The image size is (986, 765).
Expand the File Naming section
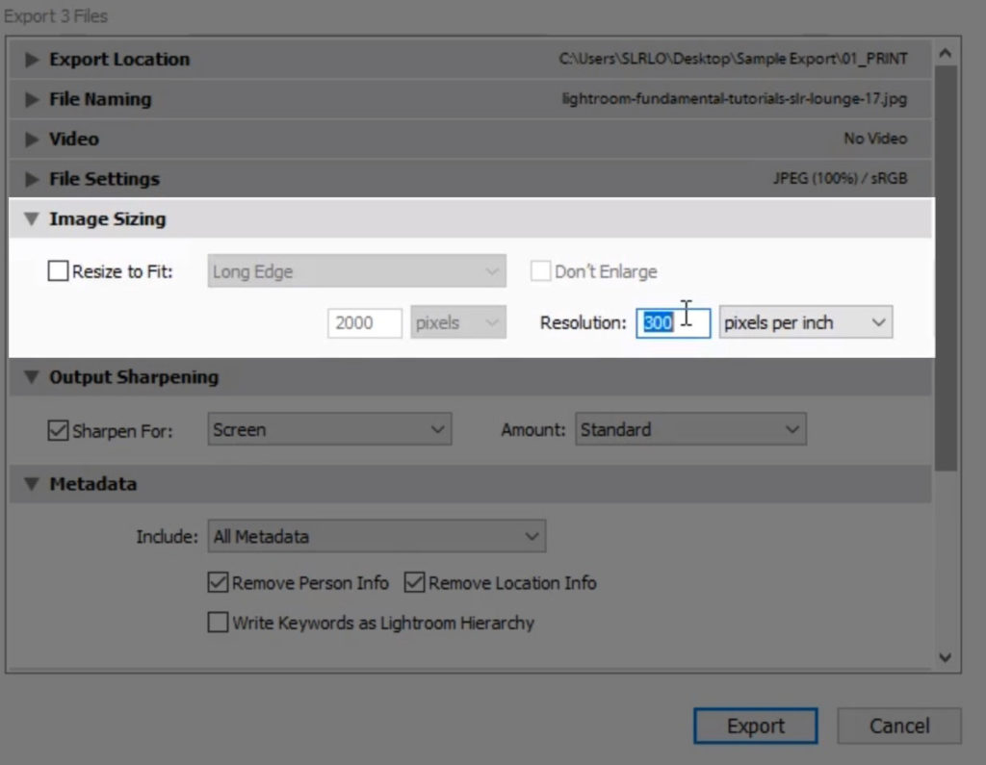click(30, 99)
